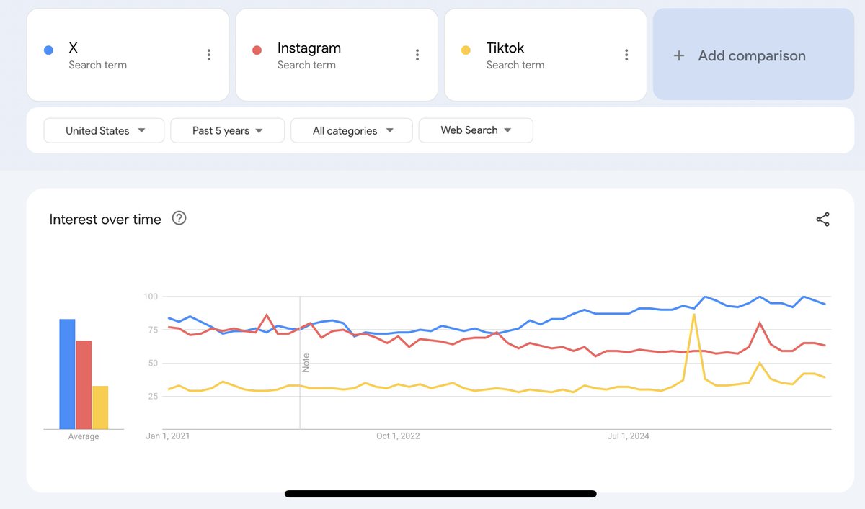Click the blue dot beside X
The height and width of the screenshot is (509, 865).
click(x=48, y=50)
